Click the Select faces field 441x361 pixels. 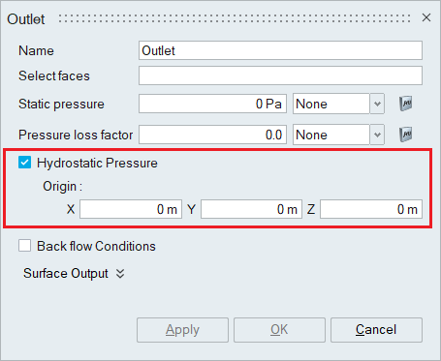point(280,75)
